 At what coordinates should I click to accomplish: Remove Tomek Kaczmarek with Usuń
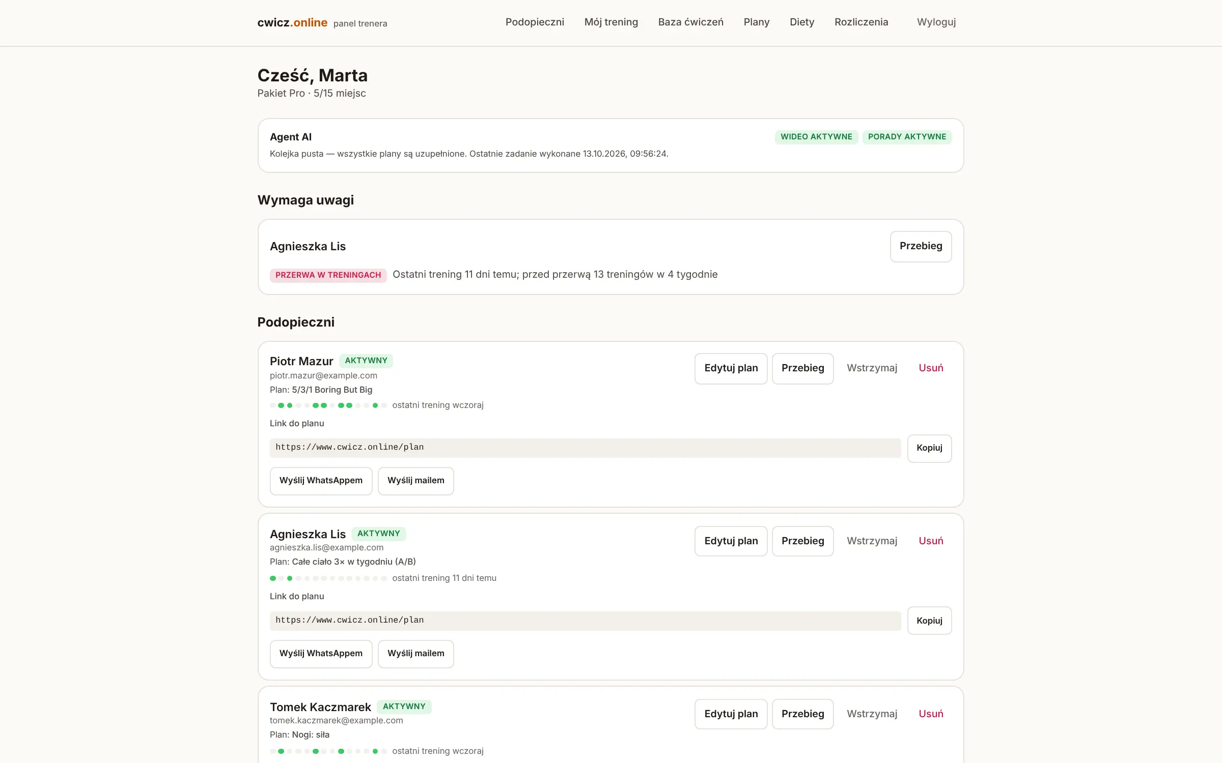pos(931,714)
